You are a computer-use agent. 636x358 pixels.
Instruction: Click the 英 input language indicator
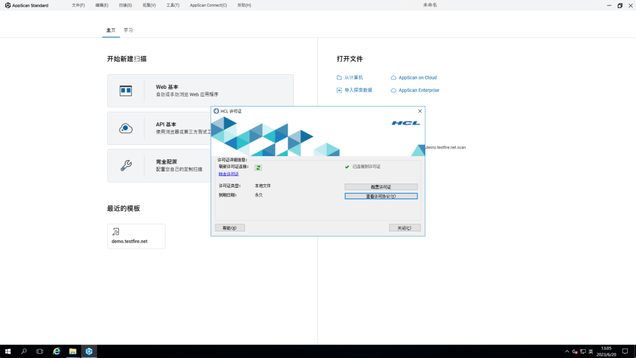pos(591,352)
